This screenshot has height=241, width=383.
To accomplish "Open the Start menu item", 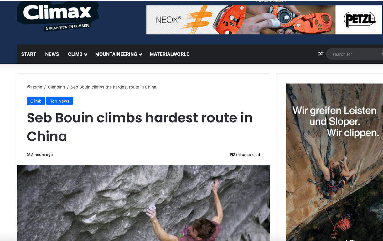I will click(28, 54).
